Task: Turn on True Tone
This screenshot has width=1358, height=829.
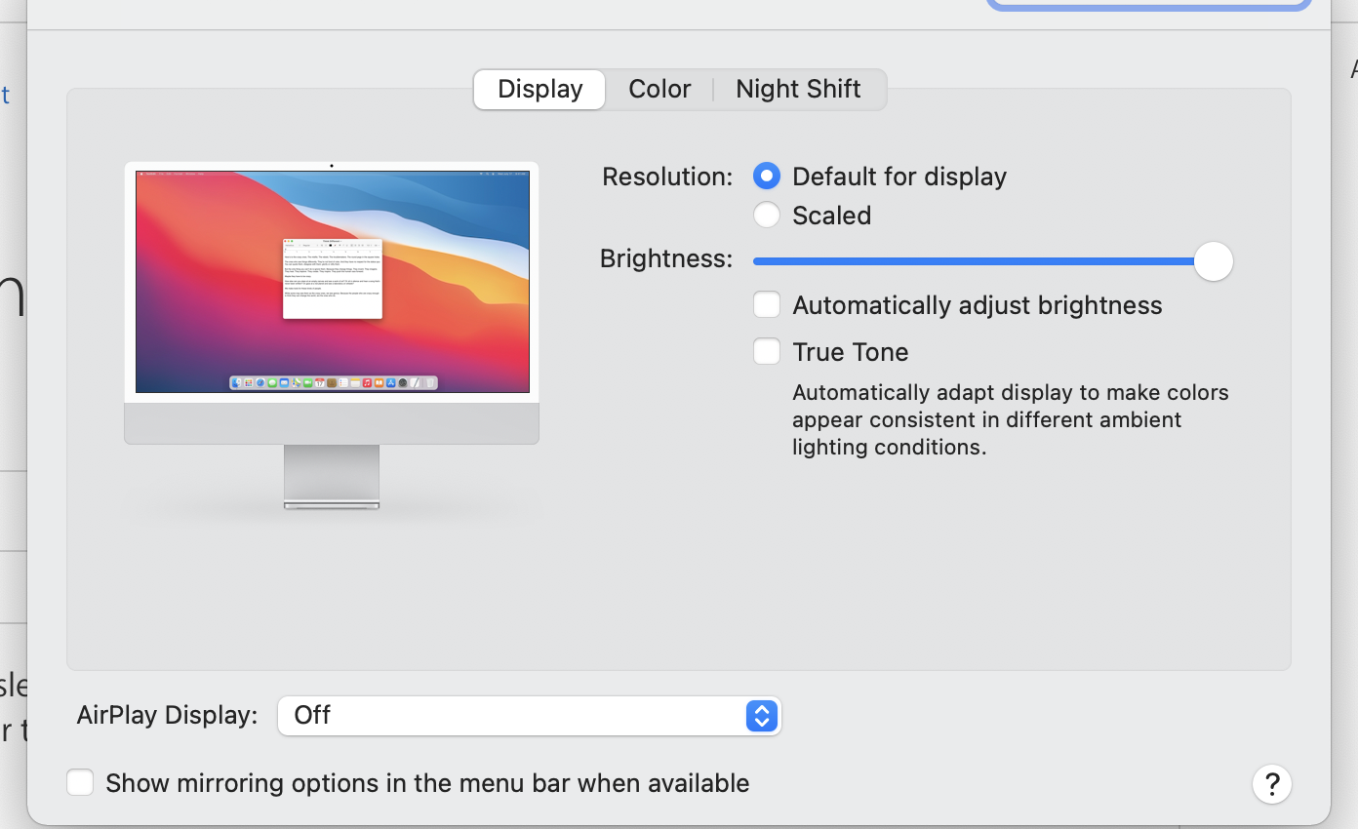Action: click(767, 351)
